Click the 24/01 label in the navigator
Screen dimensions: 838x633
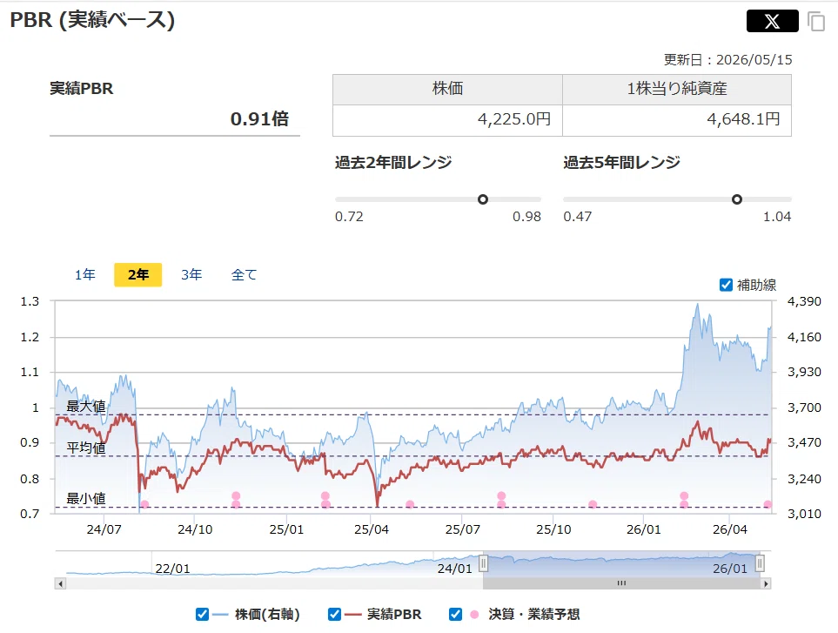click(455, 569)
